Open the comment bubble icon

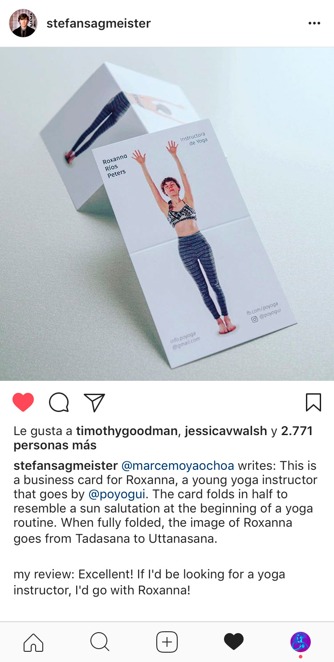tap(59, 403)
